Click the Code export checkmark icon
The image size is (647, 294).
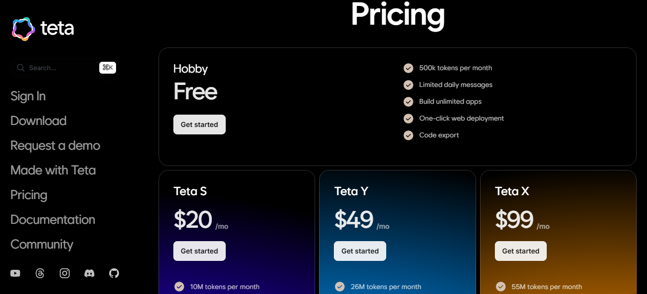coord(408,135)
